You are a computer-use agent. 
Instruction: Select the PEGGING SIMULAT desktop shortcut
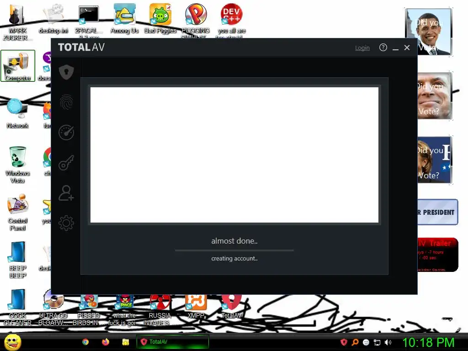coord(196,21)
